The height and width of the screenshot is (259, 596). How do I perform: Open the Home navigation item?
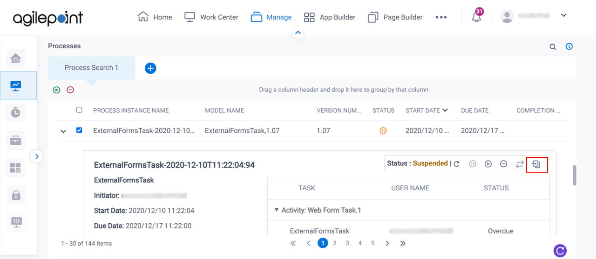[155, 17]
